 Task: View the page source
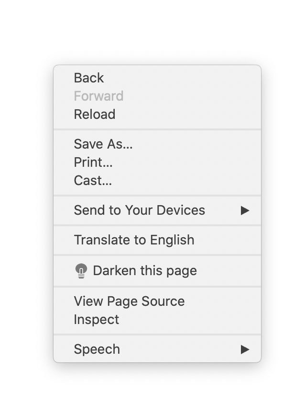coord(129,301)
